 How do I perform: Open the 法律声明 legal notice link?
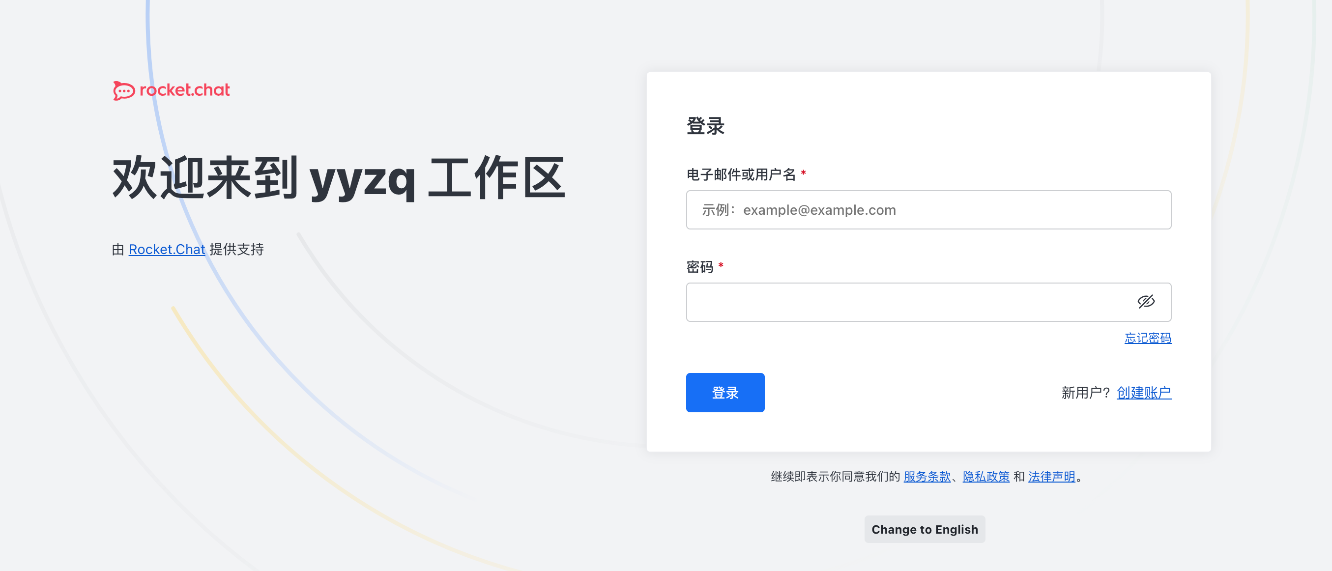point(1051,477)
